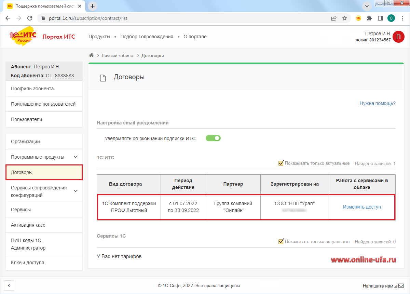Open Продукты in the top menu
410x294 pixels.
pyautogui.click(x=99, y=37)
